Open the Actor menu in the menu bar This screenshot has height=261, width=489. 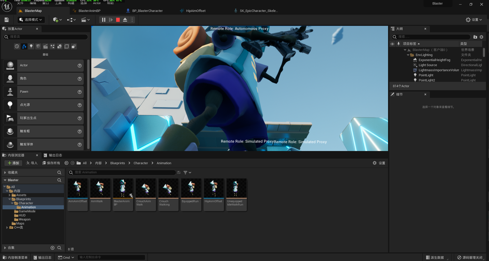97,3
